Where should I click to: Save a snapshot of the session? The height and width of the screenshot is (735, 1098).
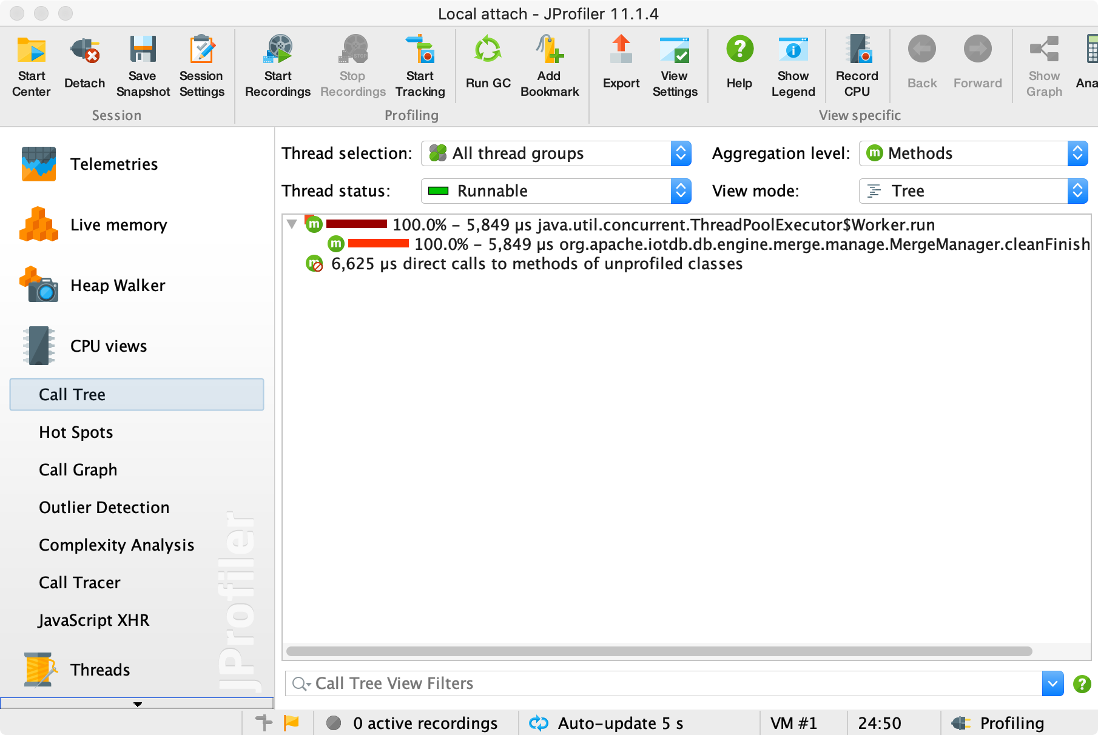point(143,64)
